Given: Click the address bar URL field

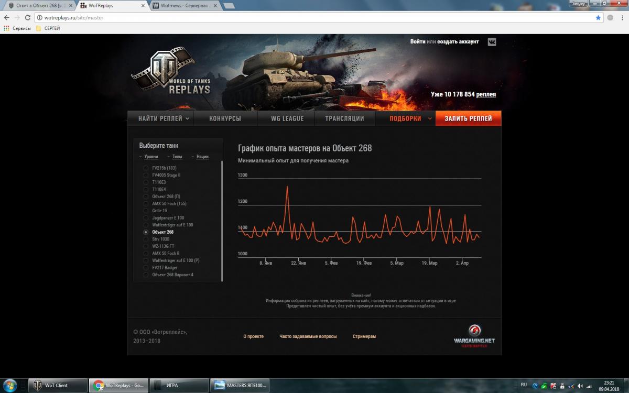Looking at the screenshot, I should tap(314, 17).
